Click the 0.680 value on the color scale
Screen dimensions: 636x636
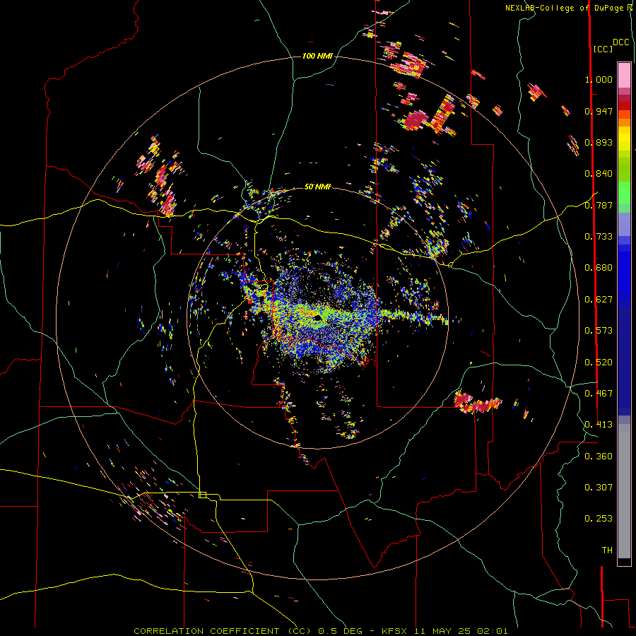599,268
